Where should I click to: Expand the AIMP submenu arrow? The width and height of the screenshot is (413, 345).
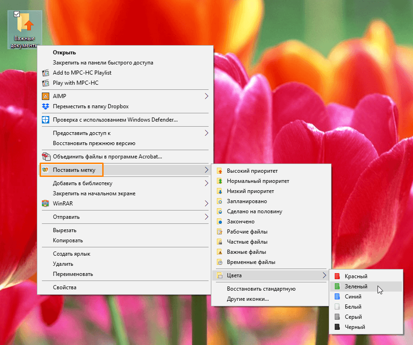click(x=206, y=96)
